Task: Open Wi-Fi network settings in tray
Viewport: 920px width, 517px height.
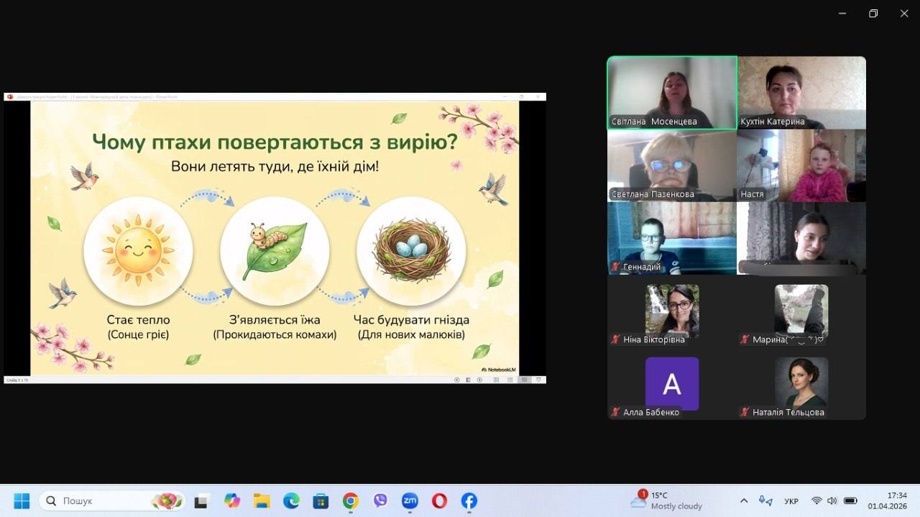Action: 816,501
